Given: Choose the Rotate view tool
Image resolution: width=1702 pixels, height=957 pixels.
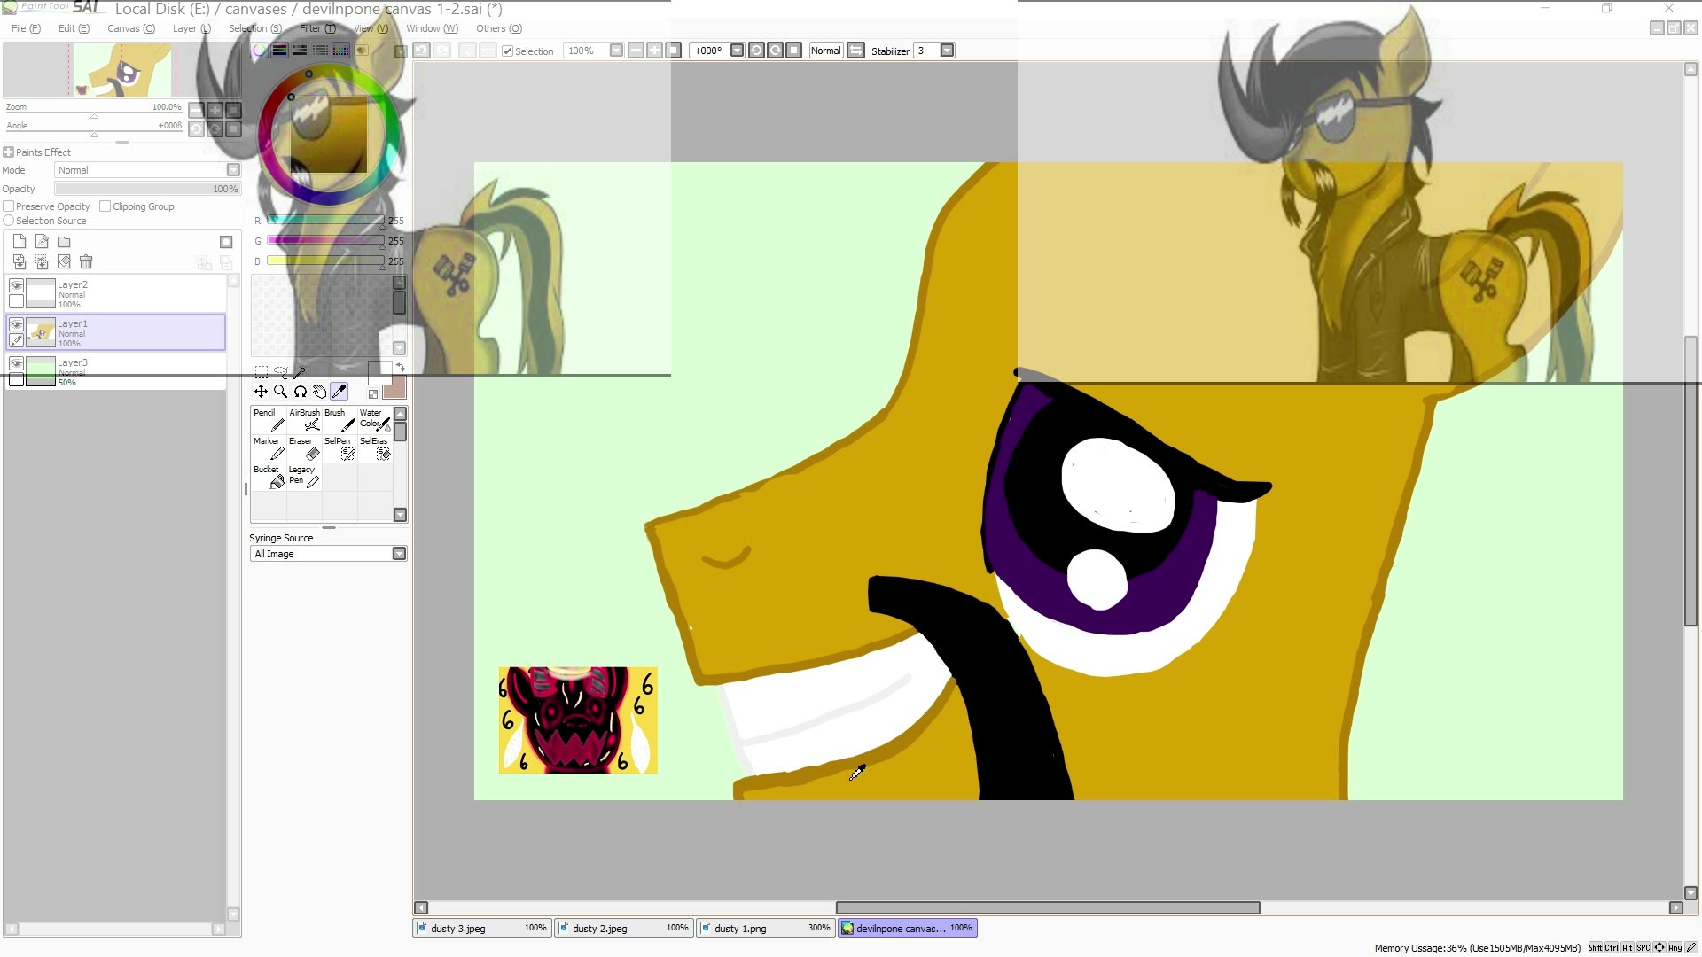Looking at the screenshot, I should pyautogui.click(x=300, y=392).
